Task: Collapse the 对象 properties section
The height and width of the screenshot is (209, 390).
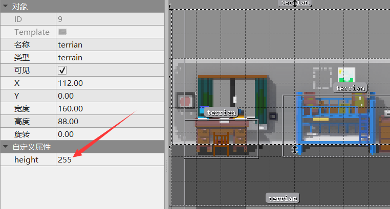Action: [x=5, y=6]
